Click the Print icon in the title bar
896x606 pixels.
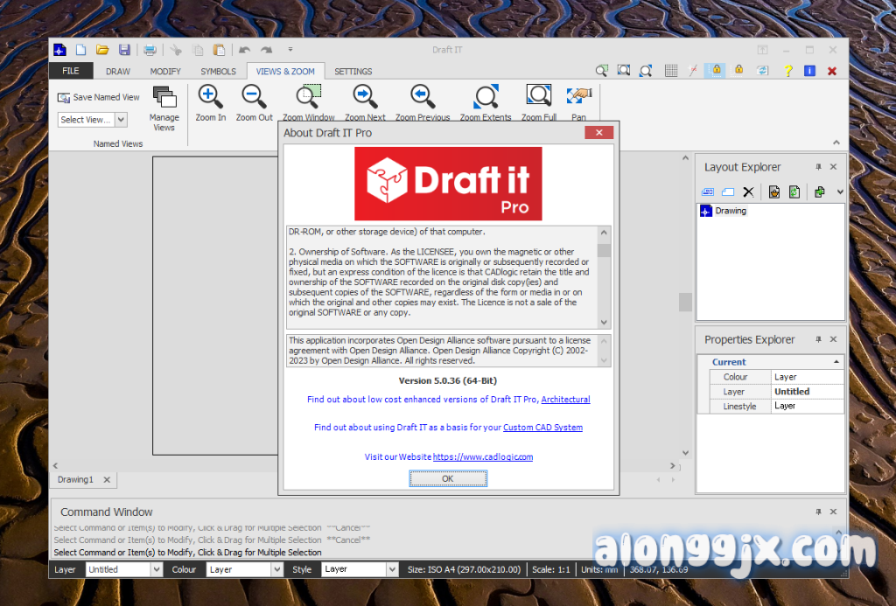click(150, 50)
